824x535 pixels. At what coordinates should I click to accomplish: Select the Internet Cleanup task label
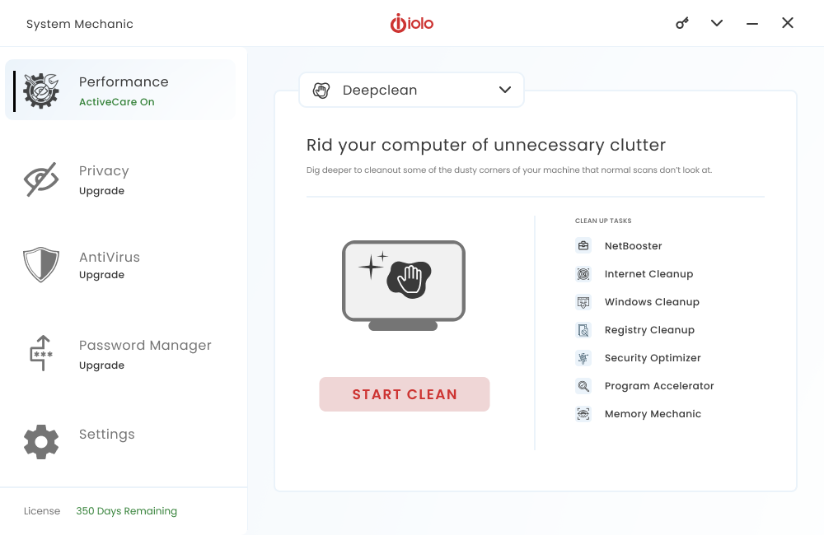(x=649, y=274)
